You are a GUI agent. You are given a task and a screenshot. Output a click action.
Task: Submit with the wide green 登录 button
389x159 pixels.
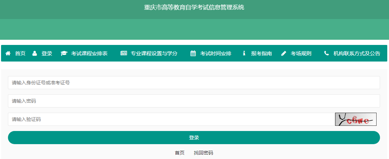pyautogui.click(x=194, y=138)
